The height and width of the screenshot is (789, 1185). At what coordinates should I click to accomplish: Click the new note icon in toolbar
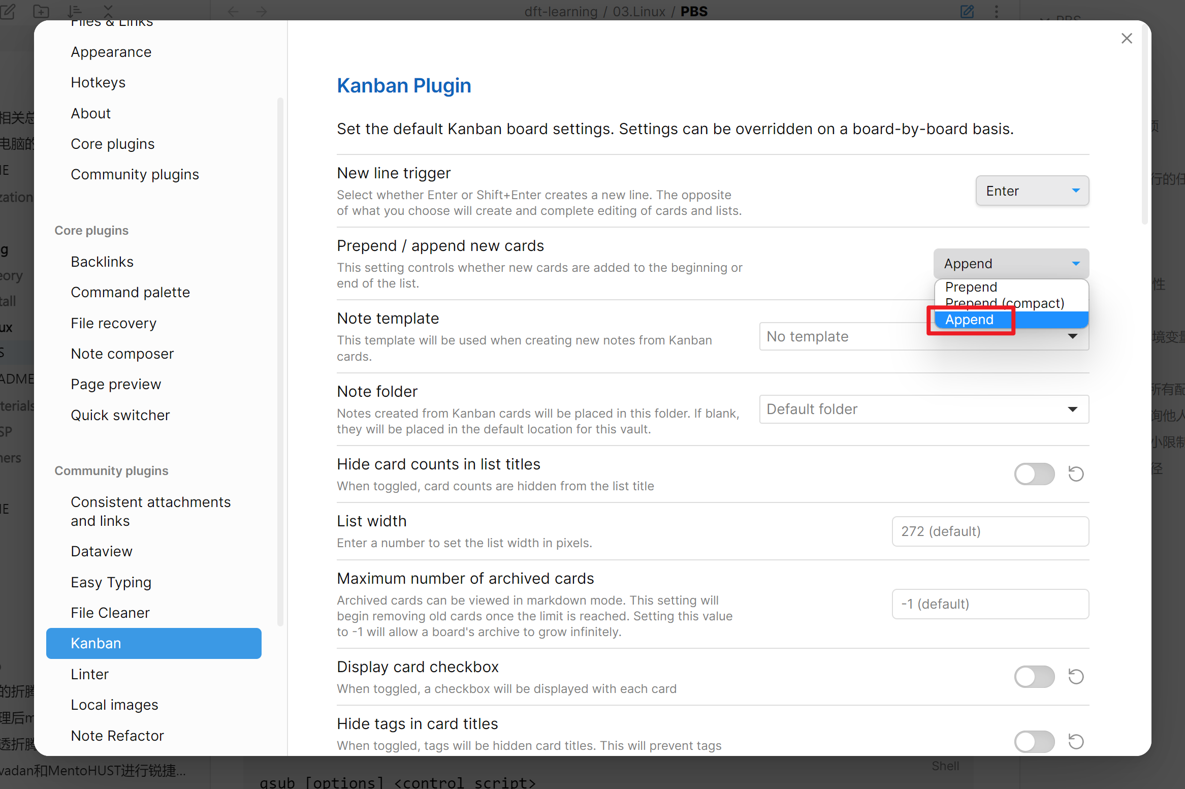click(x=8, y=11)
